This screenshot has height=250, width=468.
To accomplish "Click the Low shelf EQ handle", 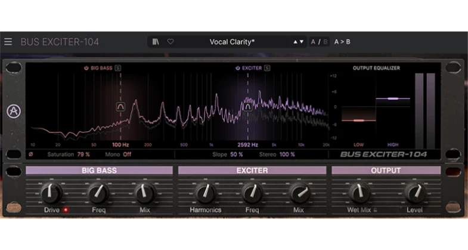I will [359, 121].
